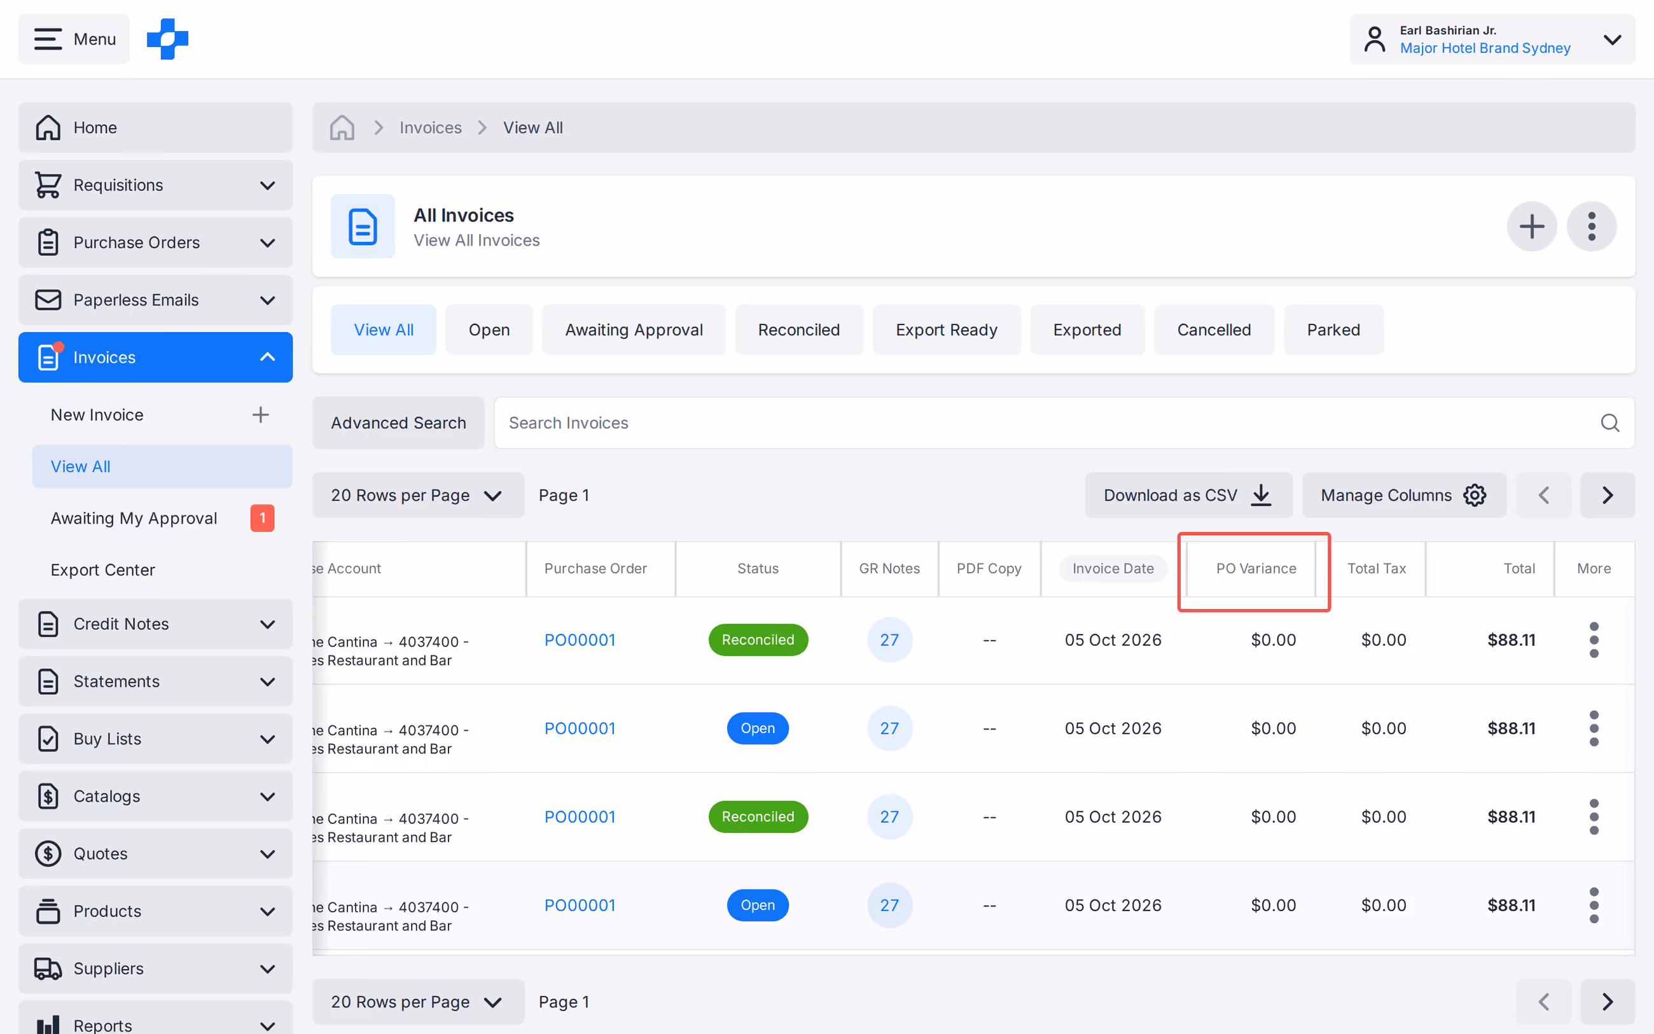The height and width of the screenshot is (1034, 1654).
Task: Show the Parked invoices tab
Action: pyautogui.click(x=1333, y=330)
